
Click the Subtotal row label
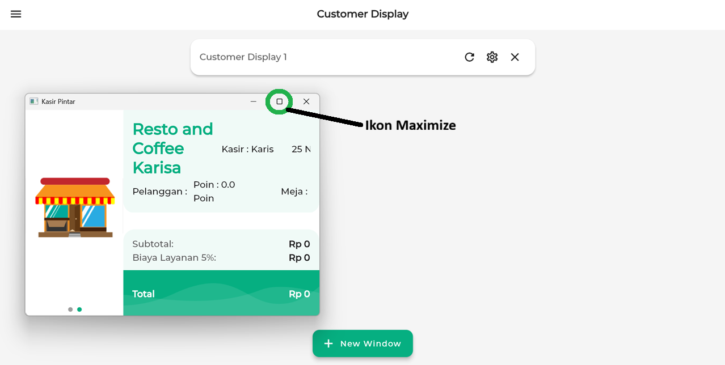point(153,244)
